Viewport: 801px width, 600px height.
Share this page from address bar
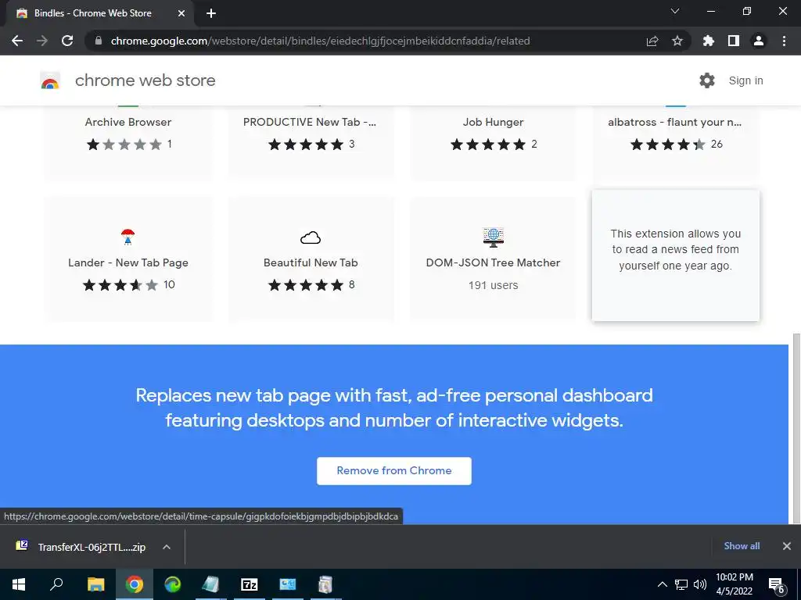[652, 41]
